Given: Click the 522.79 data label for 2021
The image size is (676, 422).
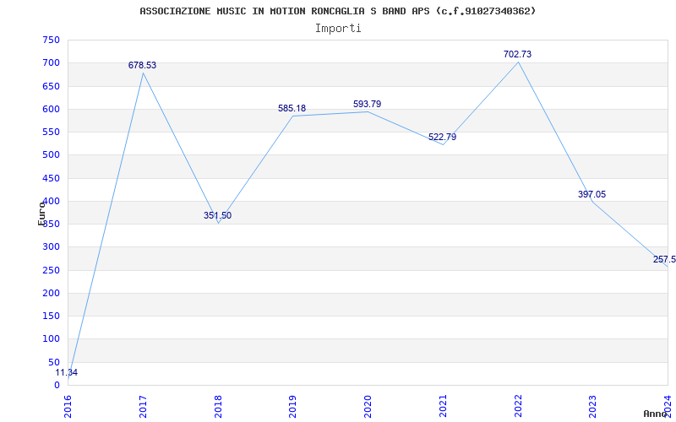Looking at the screenshot, I should click(x=442, y=138).
